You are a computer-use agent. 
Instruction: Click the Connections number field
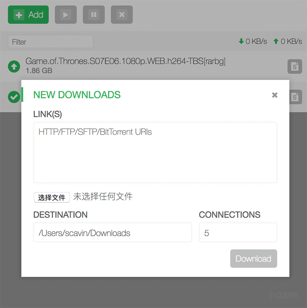pyautogui.click(x=238, y=233)
